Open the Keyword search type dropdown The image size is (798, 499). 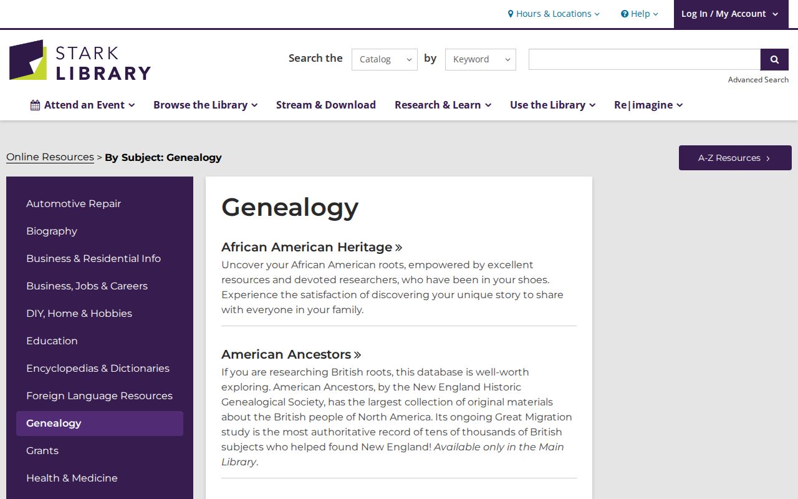tap(481, 59)
